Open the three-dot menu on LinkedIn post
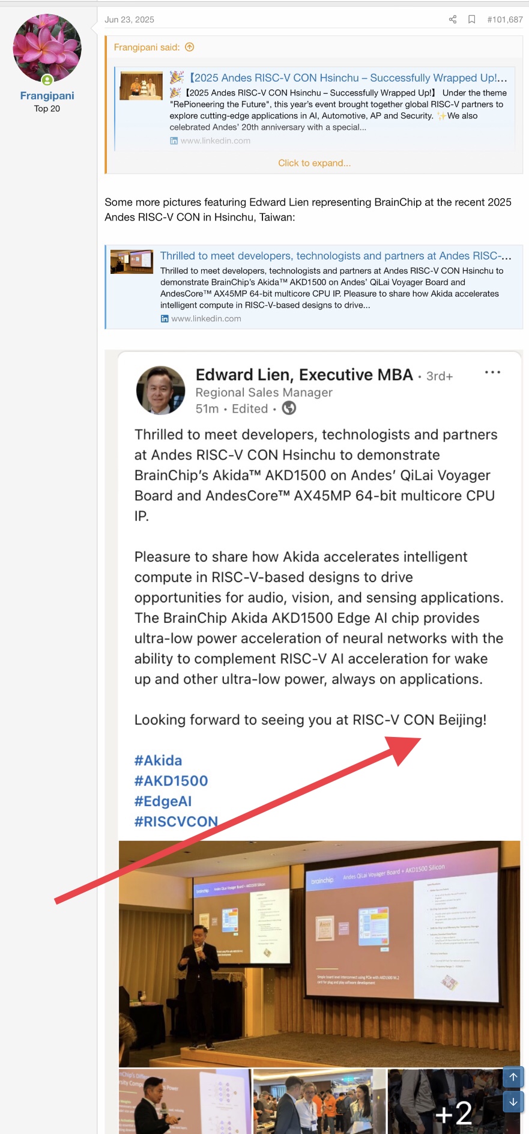This screenshot has width=529, height=1134. (x=492, y=372)
